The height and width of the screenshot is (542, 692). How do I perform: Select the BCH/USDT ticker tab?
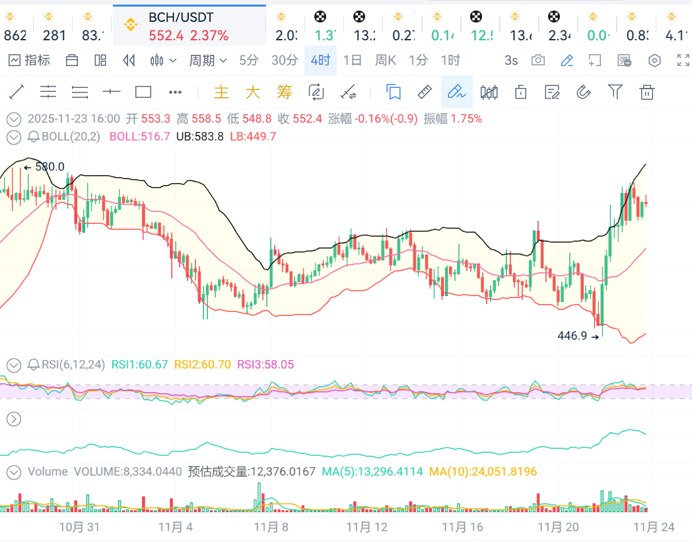[189, 26]
